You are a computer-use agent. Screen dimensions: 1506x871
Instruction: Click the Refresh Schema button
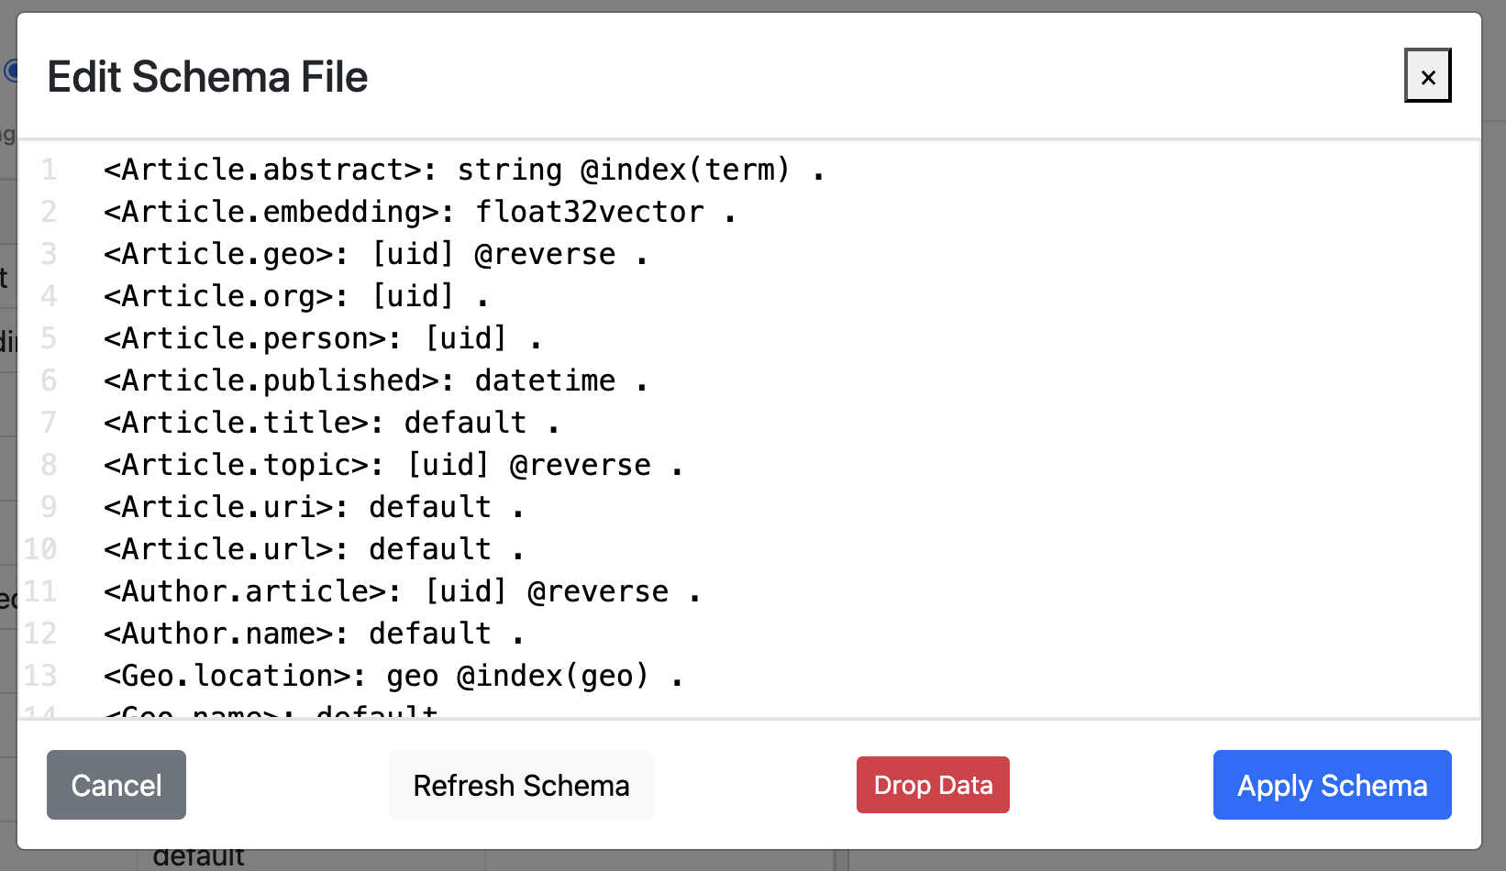click(521, 785)
